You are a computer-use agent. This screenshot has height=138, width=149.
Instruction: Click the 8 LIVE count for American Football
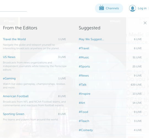click(x=62, y=96)
